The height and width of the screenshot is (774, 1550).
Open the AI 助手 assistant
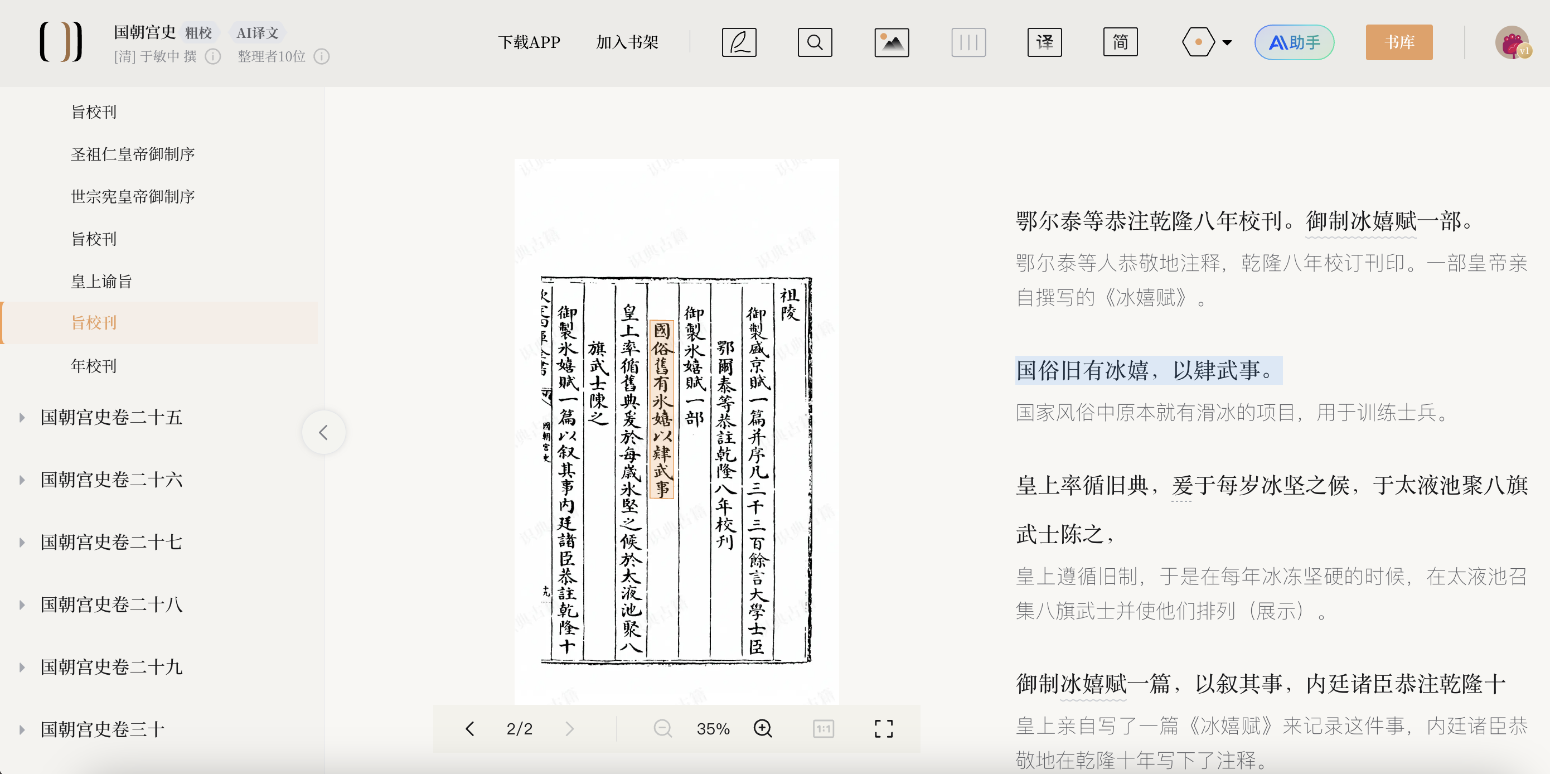(1294, 42)
